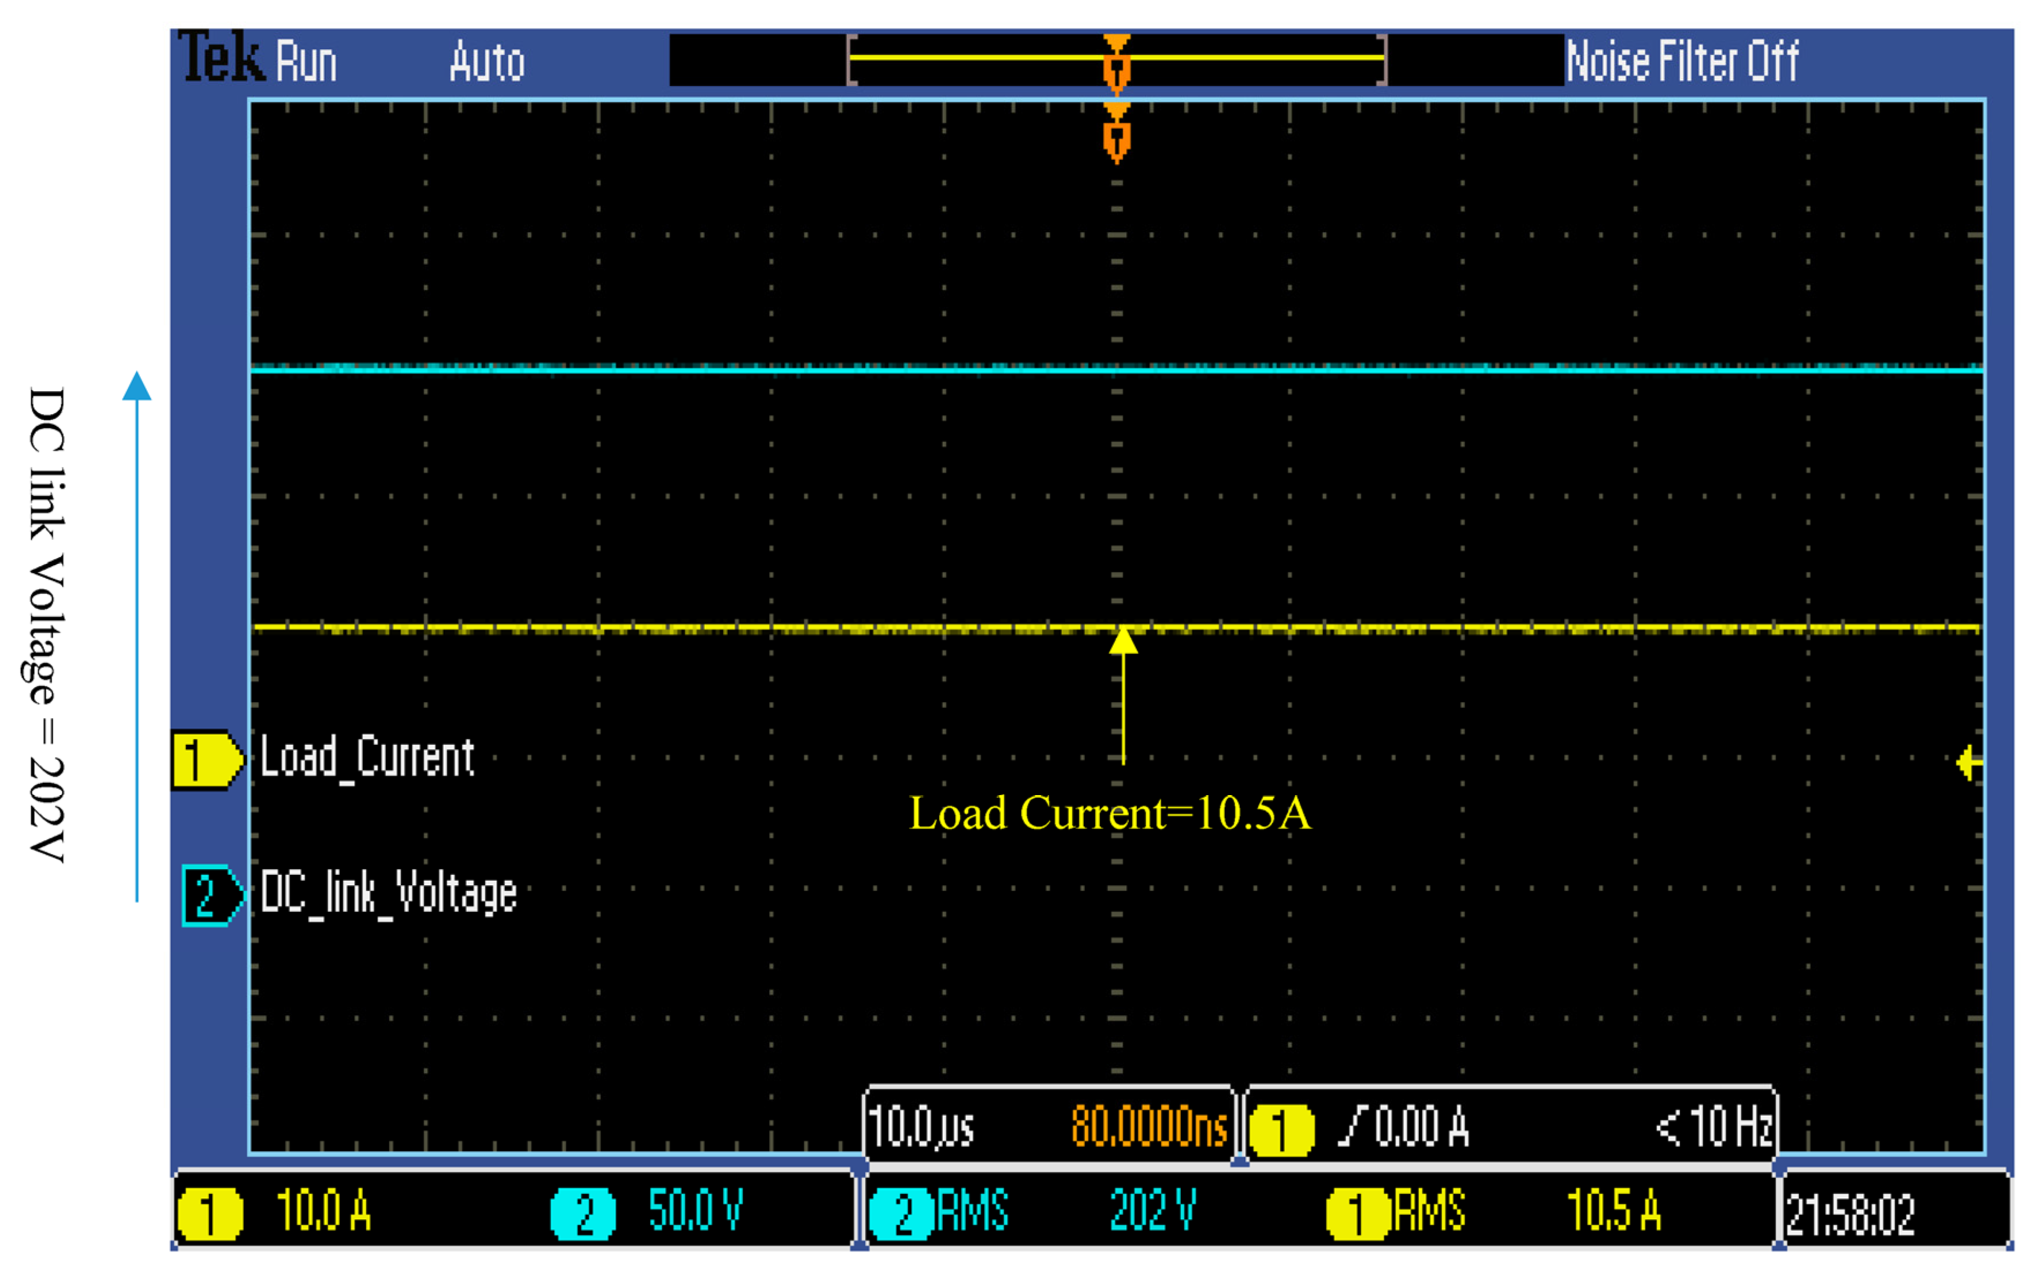Click the DC_link_Voltage channel label
The height and width of the screenshot is (1277, 2040).
click(388, 893)
